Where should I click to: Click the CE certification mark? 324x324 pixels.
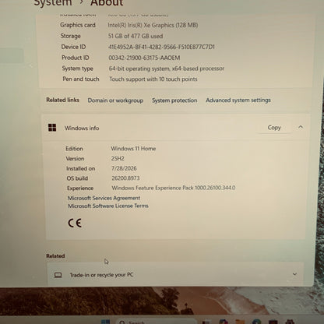75,223
